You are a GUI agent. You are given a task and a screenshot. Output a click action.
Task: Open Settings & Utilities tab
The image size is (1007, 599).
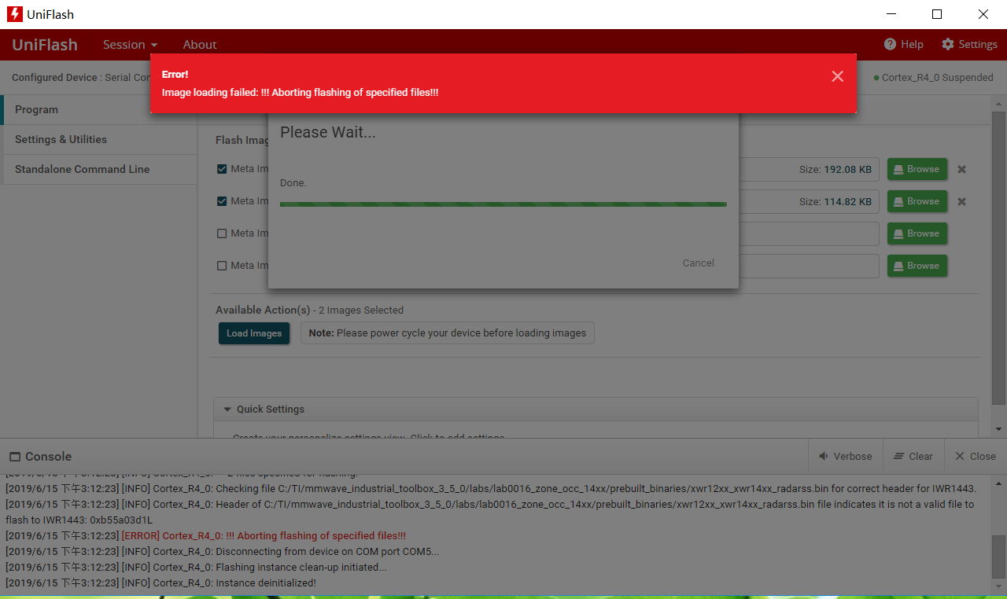click(100, 139)
